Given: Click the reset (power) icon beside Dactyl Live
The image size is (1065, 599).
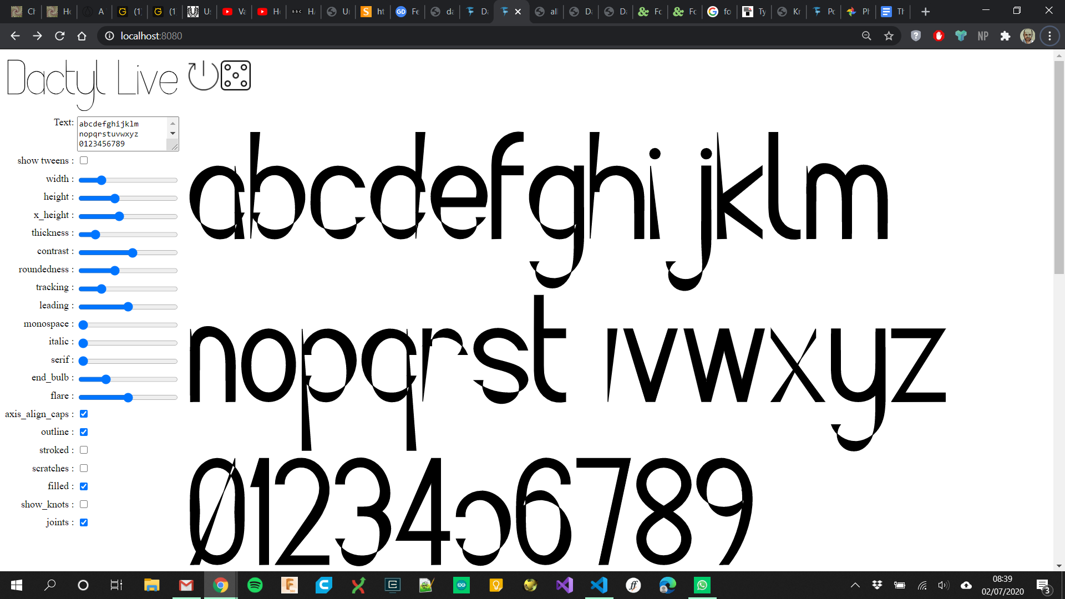Looking at the screenshot, I should click(204, 75).
